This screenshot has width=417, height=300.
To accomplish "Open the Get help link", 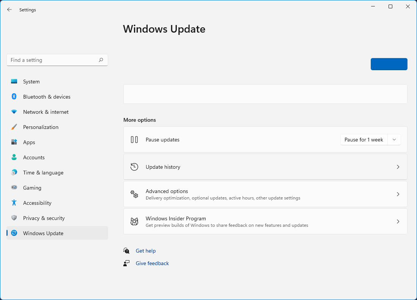I will (146, 251).
